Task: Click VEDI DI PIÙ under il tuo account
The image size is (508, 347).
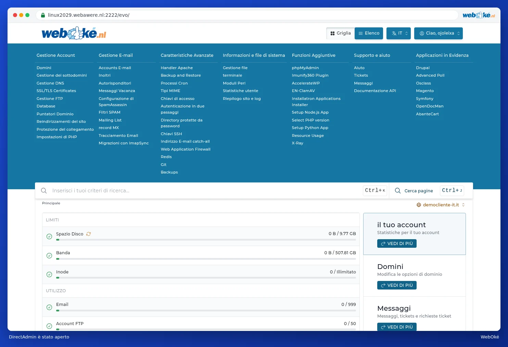Action: (x=397, y=244)
